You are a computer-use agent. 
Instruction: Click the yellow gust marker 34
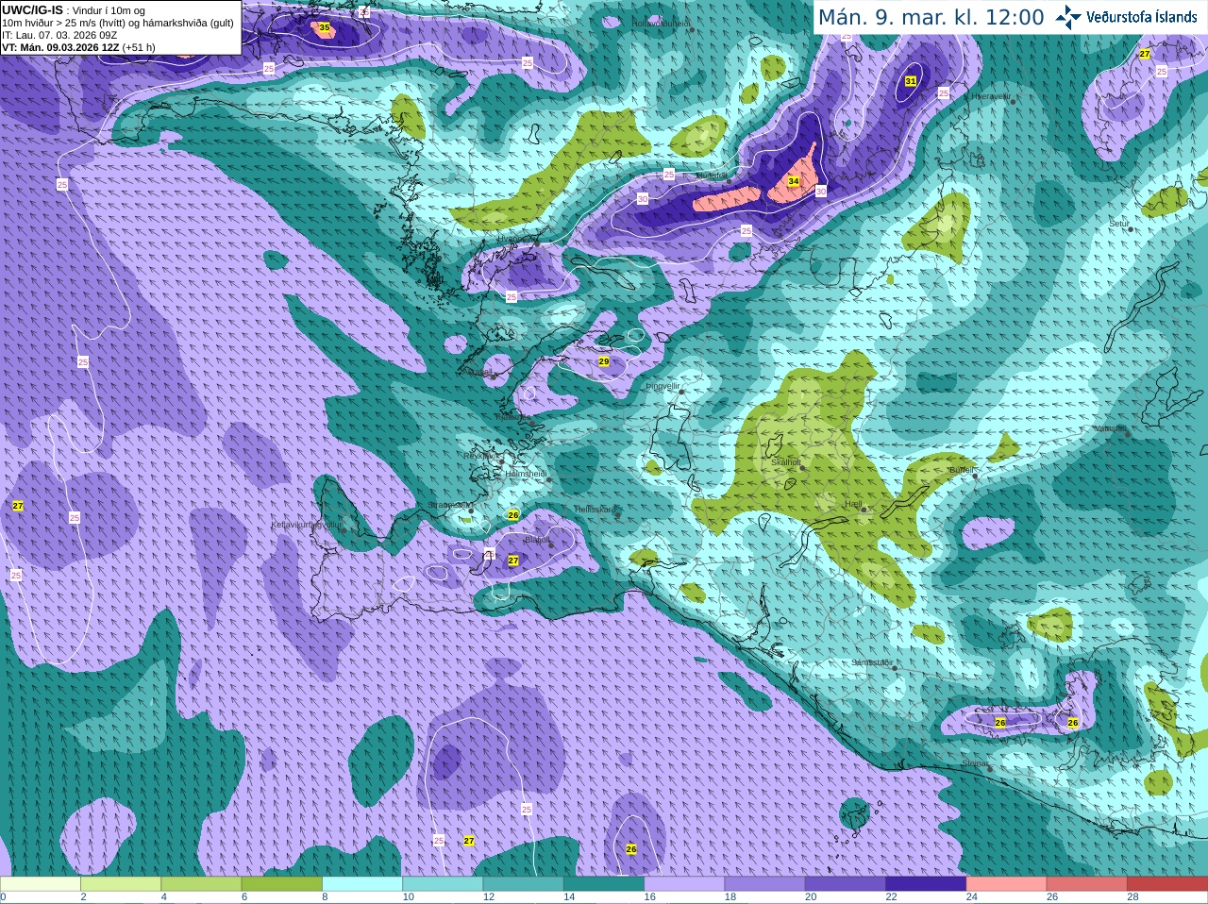tap(794, 181)
